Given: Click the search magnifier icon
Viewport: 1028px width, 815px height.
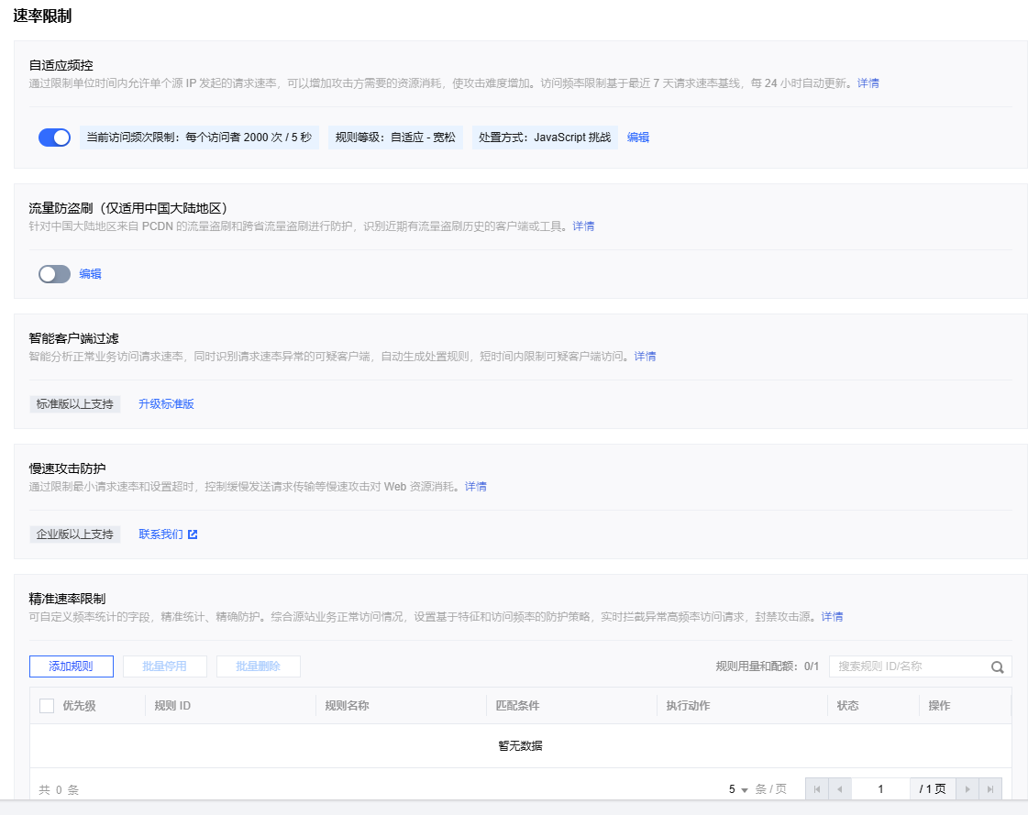Looking at the screenshot, I should pyautogui.click(x=997, y=666).
